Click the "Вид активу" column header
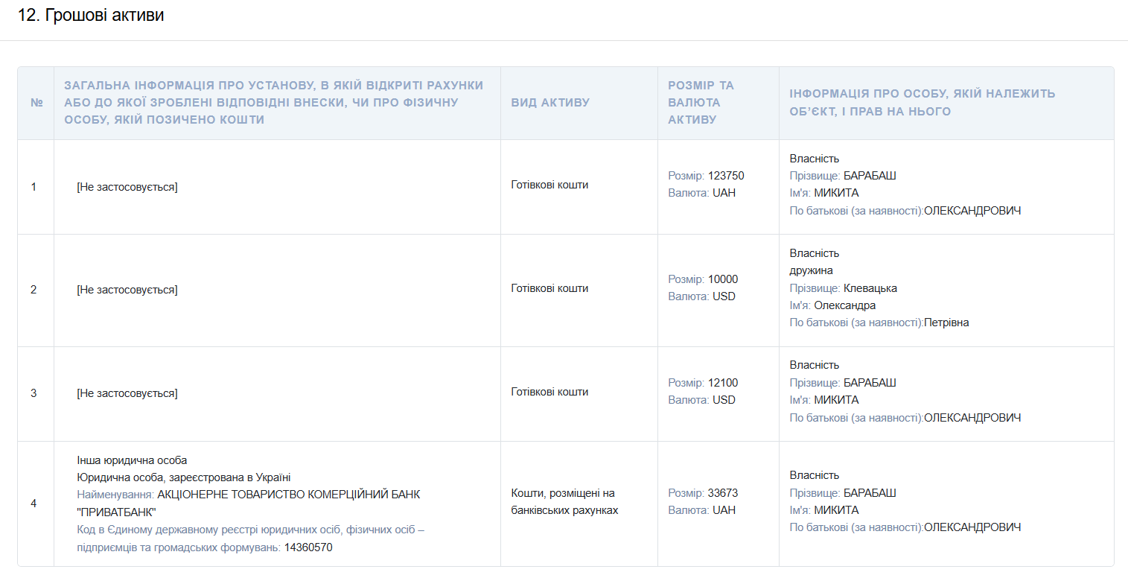Screen dimensions: 1128x578 click(550, 103)
